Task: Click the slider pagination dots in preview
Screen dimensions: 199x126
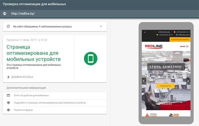Action: point(166,104)
